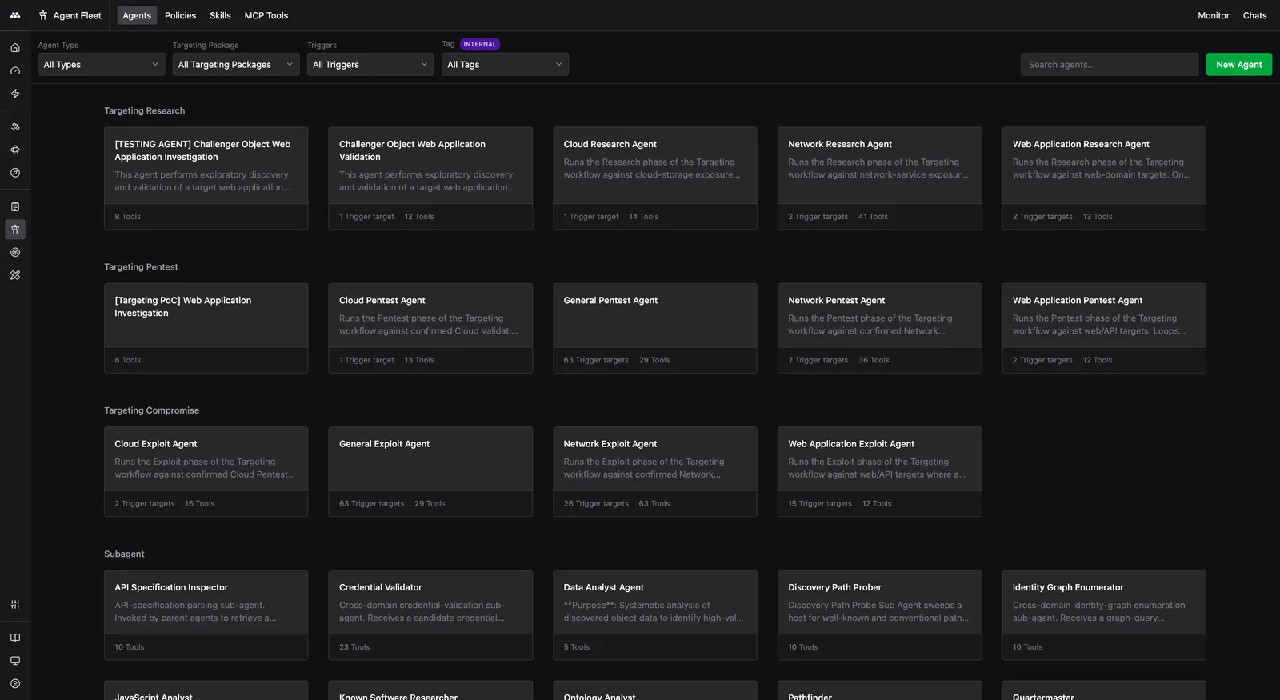Click "15 Trigger targets" on Web Application Exploit Agent

tap(820, 504)
